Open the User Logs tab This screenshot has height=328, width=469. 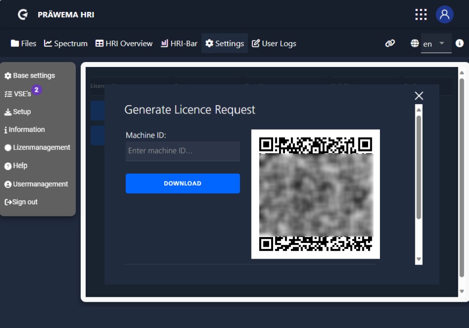[x=274, y=44]
